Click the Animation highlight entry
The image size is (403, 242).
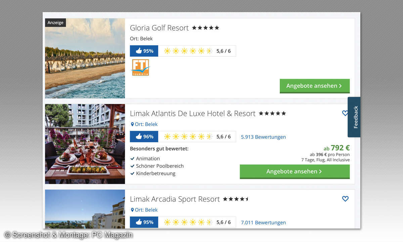pyautogui.click(x=145, y=159)
